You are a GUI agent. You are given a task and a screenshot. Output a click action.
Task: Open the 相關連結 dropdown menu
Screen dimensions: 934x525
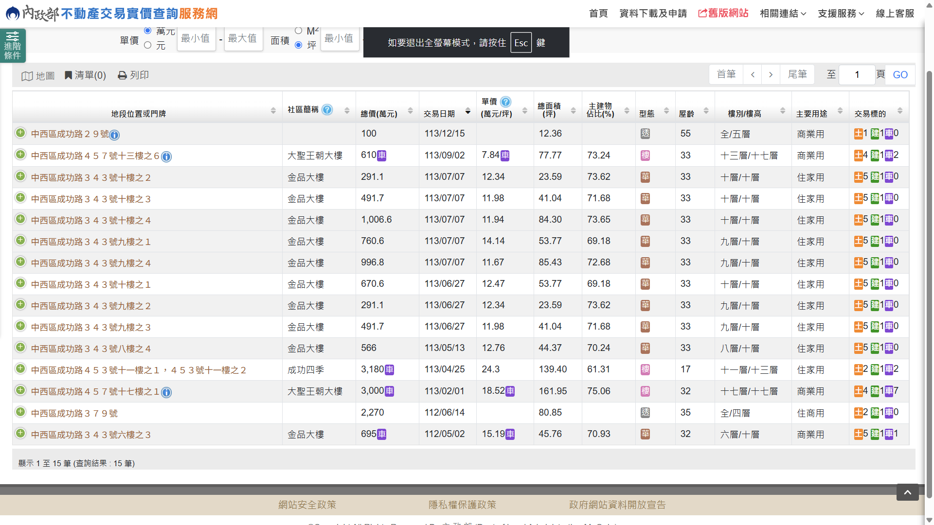click(x=783, y=14)
